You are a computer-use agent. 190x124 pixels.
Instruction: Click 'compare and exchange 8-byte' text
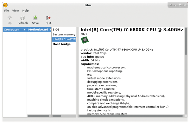click(x=108, y=103)
